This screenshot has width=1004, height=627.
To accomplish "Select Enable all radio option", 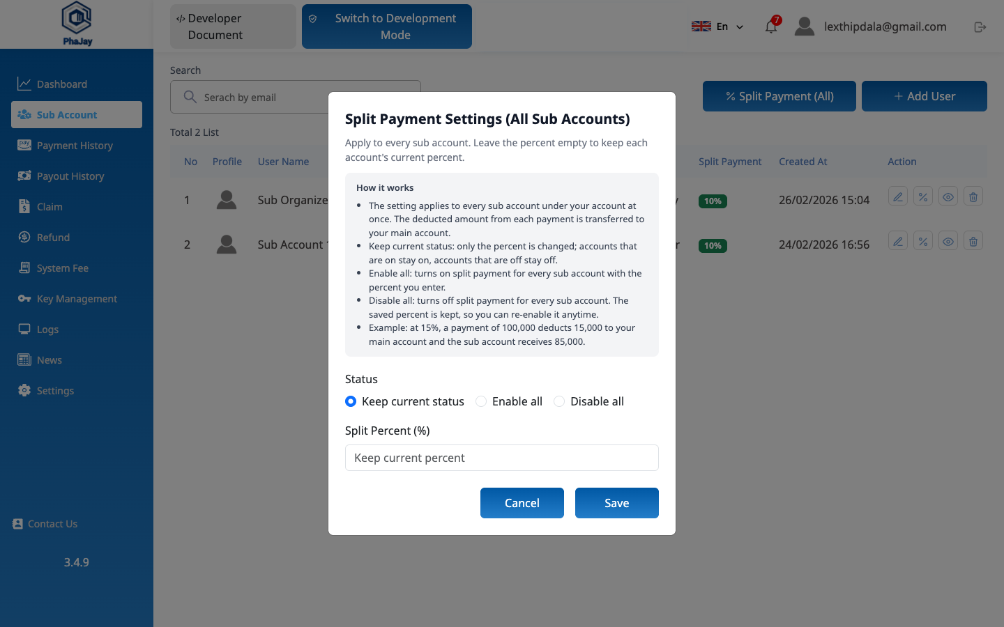I will 481,401.
